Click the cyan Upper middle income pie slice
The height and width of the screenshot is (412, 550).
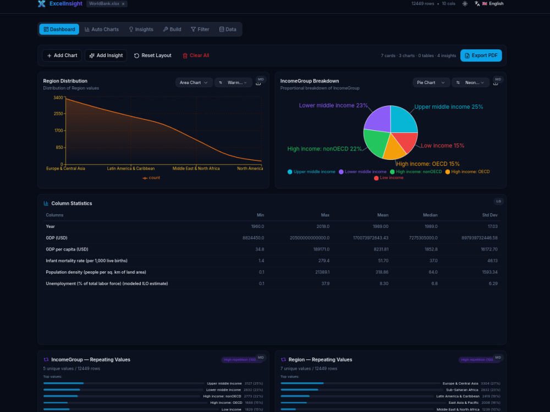pyautogui.click(x=403, y=120)
